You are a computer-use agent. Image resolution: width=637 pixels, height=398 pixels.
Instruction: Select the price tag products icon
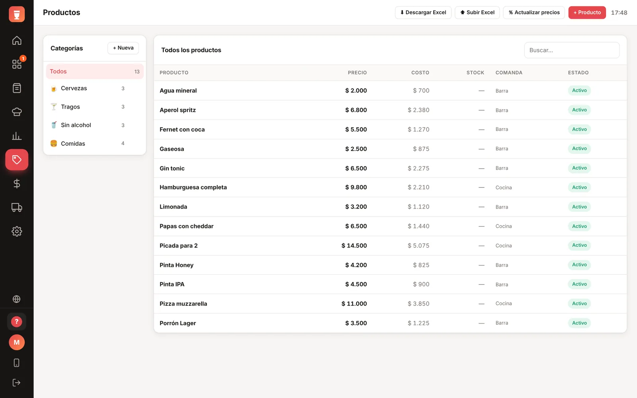click(x=17, y=160)
